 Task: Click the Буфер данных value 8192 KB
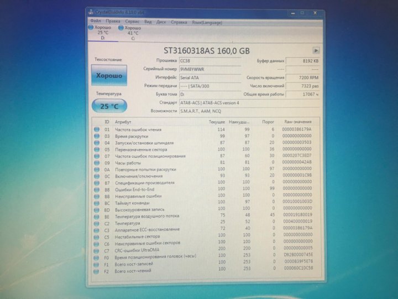coord(302,61)
